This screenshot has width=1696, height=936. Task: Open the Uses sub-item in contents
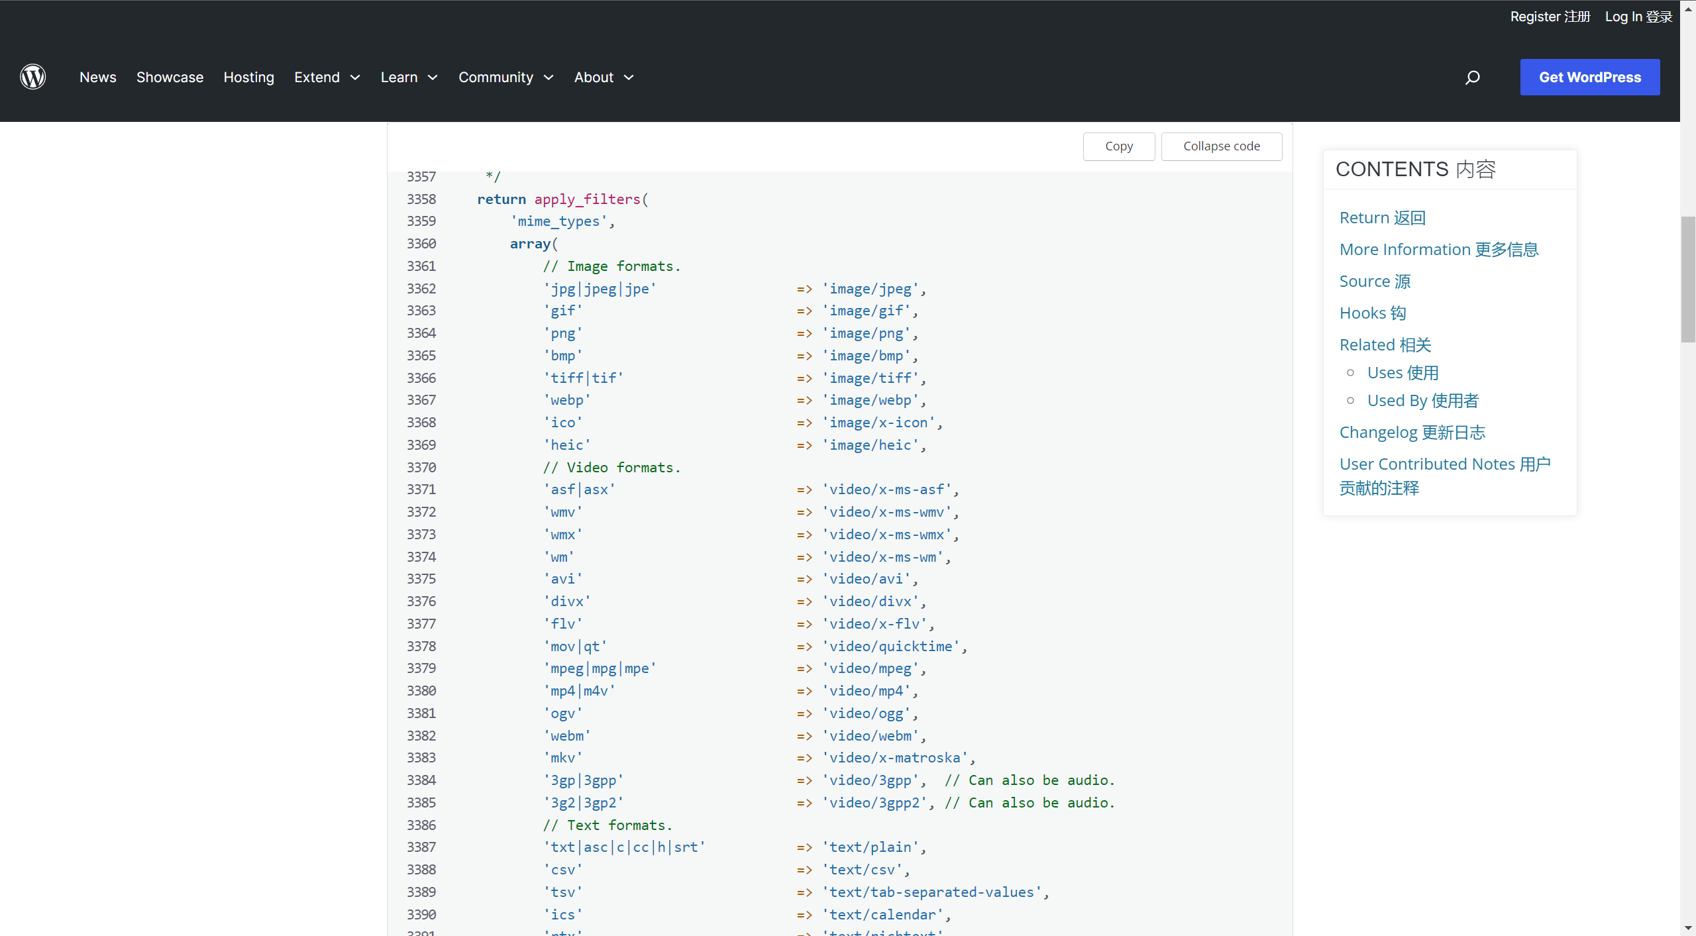[1403, 373]
